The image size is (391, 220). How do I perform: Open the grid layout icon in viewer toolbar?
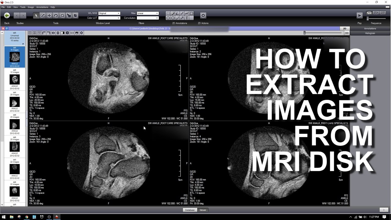click(x=30, y=33)
